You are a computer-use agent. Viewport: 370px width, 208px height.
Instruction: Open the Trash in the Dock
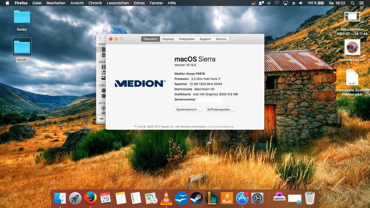(x=310, y=199)
